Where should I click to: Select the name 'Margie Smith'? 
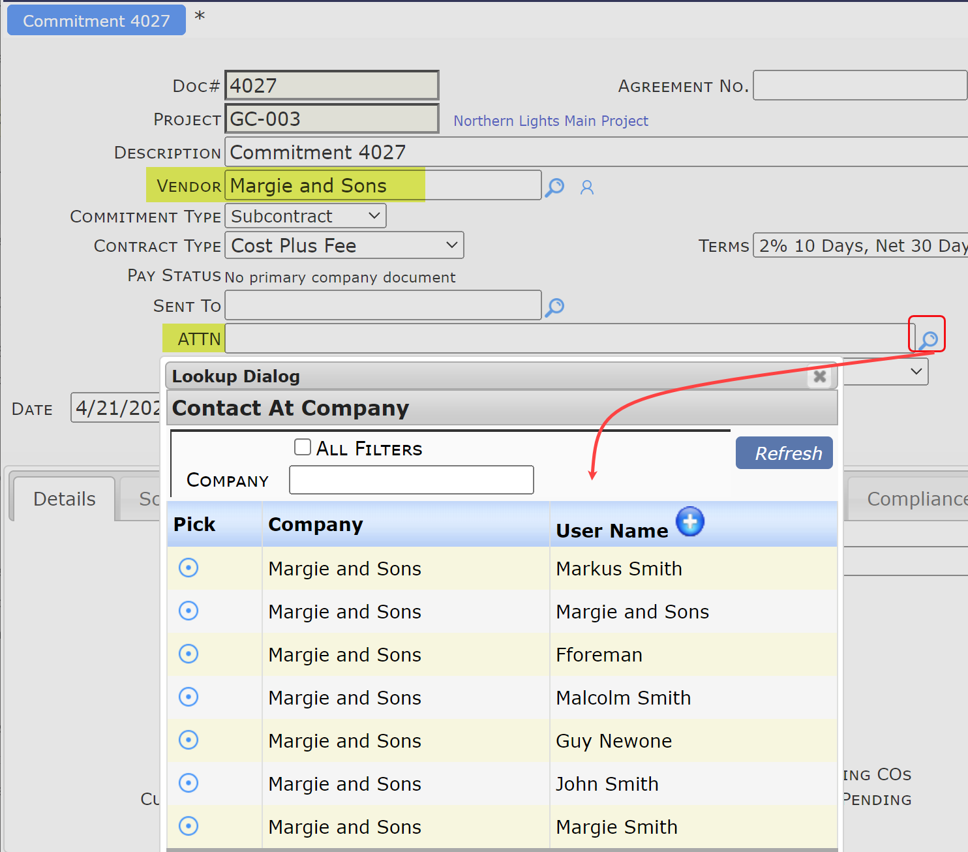616,827
